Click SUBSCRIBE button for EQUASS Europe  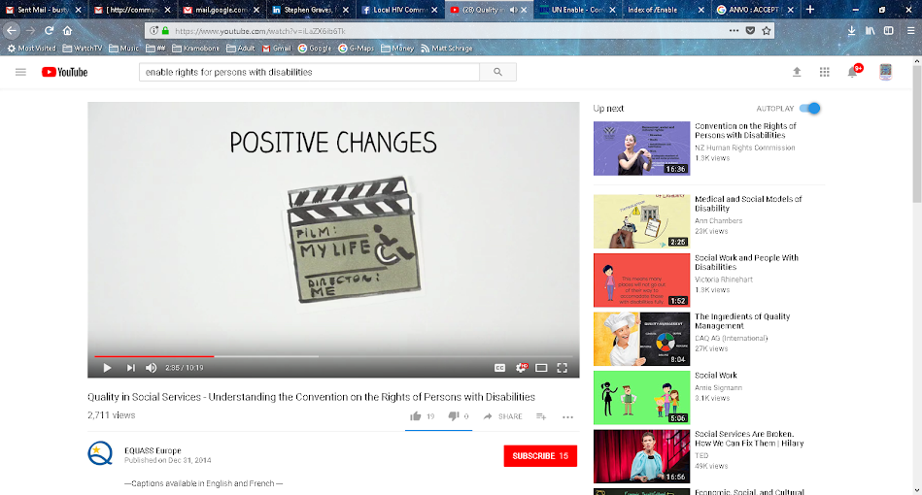click(x=540, y=455)
